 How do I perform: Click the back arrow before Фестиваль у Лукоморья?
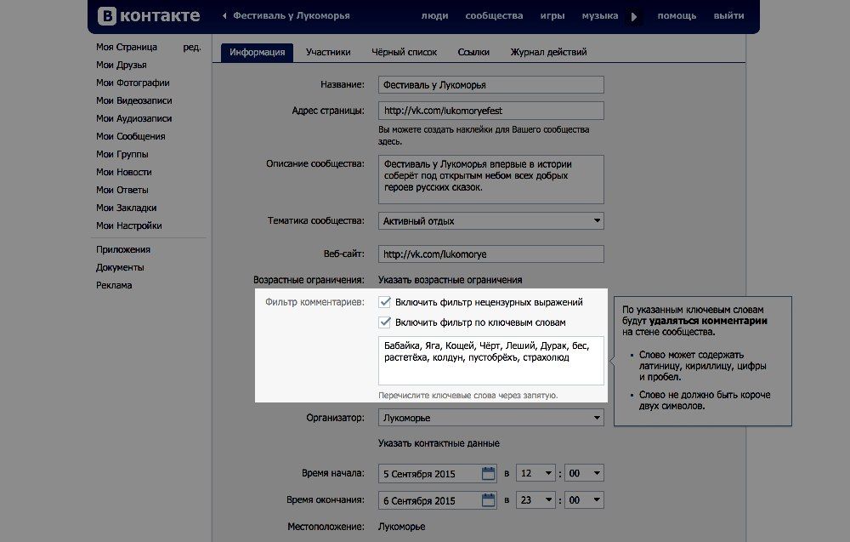point(224,16)
